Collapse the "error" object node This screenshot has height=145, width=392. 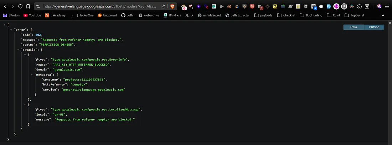(x=11, y=30)
